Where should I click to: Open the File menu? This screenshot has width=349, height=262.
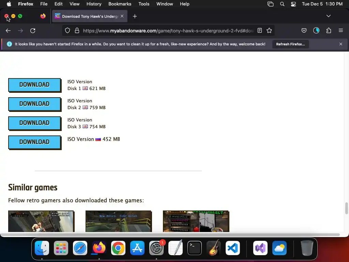[44, 4]
